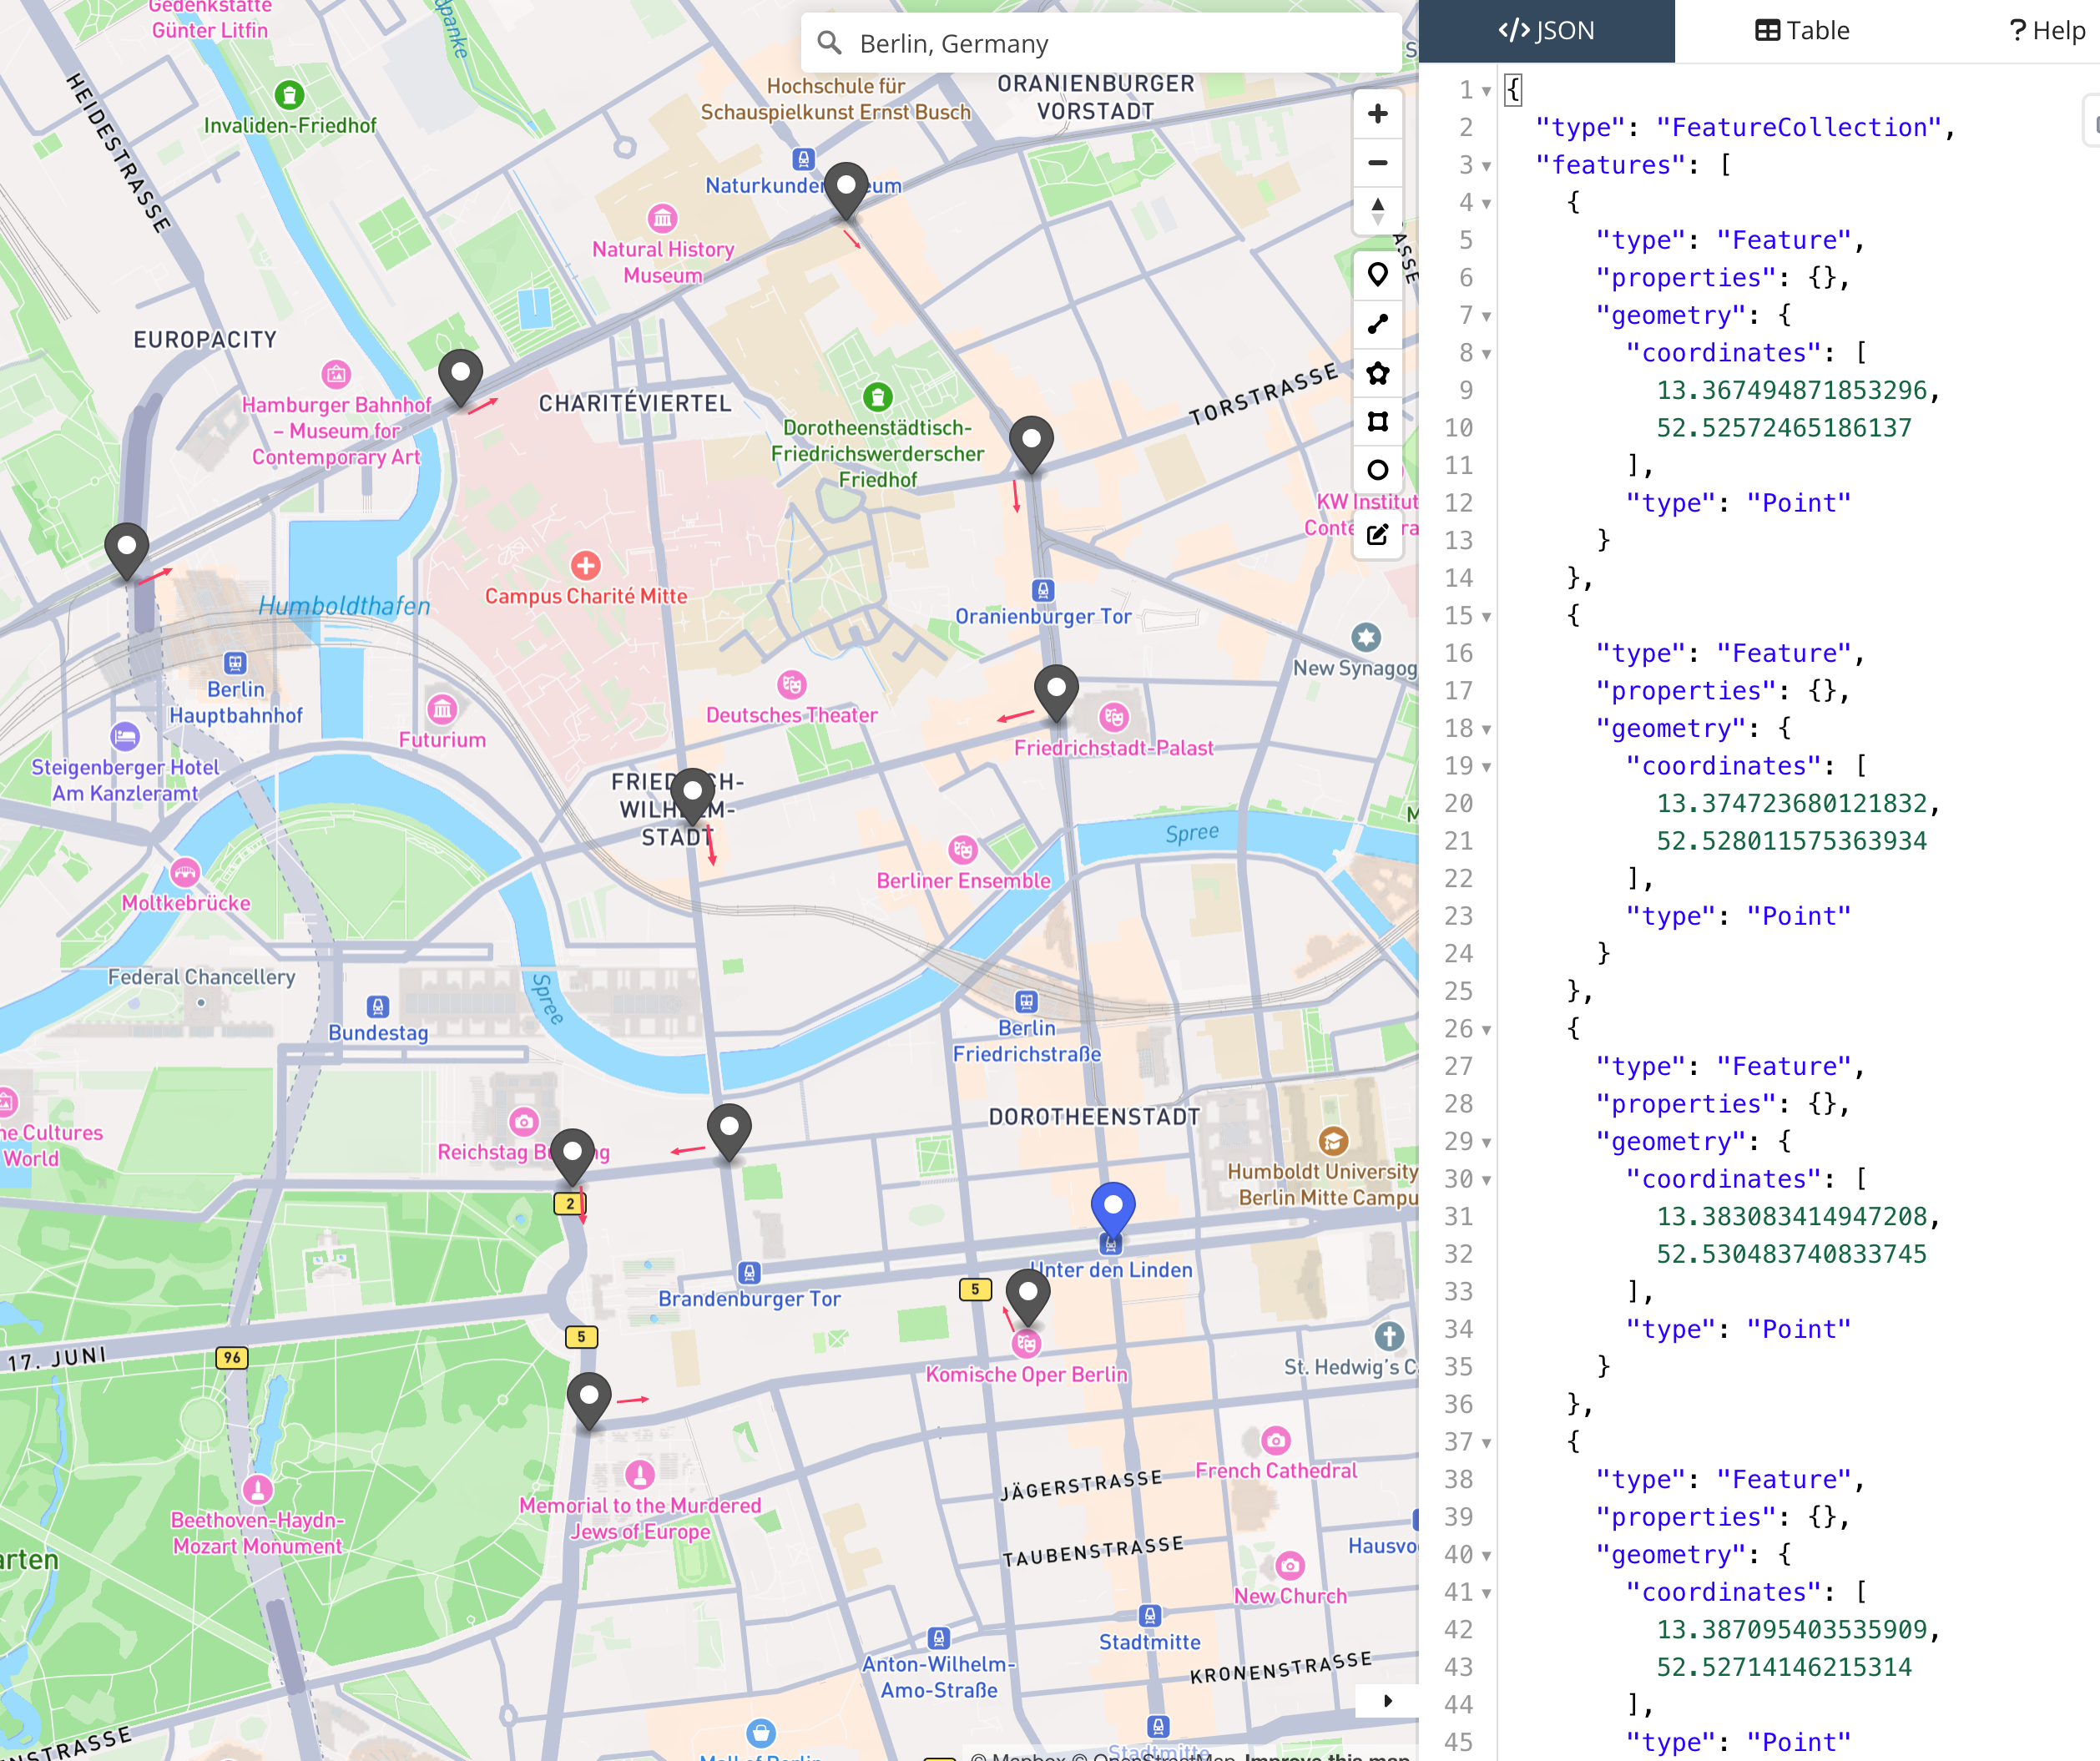Click the Federal Chancellery map label
This screenshot has height=1761, width=2100.
point(201,977)
